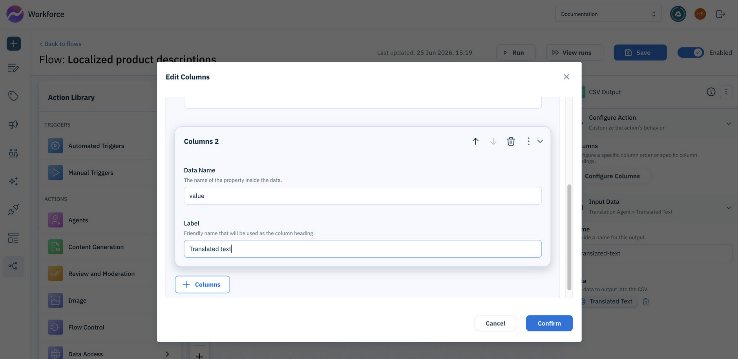The height and width of the screenshot is (359, 738).
Task: Open the Documentation workspace dropdown
Action: click(608, 14)
